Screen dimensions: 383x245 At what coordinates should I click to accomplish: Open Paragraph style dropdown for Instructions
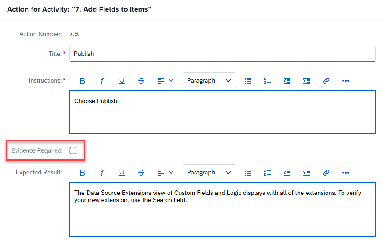tap(209, 81)
